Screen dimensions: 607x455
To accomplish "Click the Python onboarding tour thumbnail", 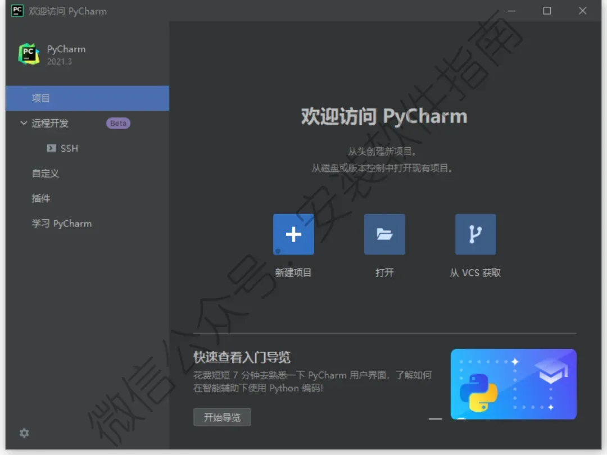I will [513, 384].
